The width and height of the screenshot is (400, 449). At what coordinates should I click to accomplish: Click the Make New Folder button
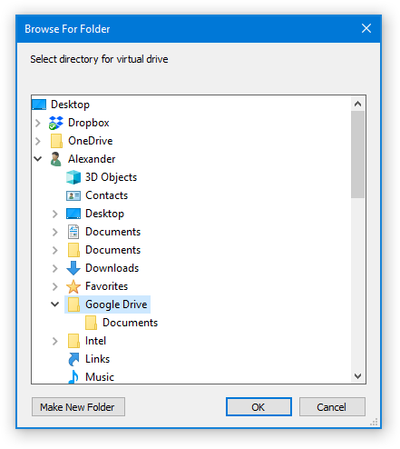78,407
